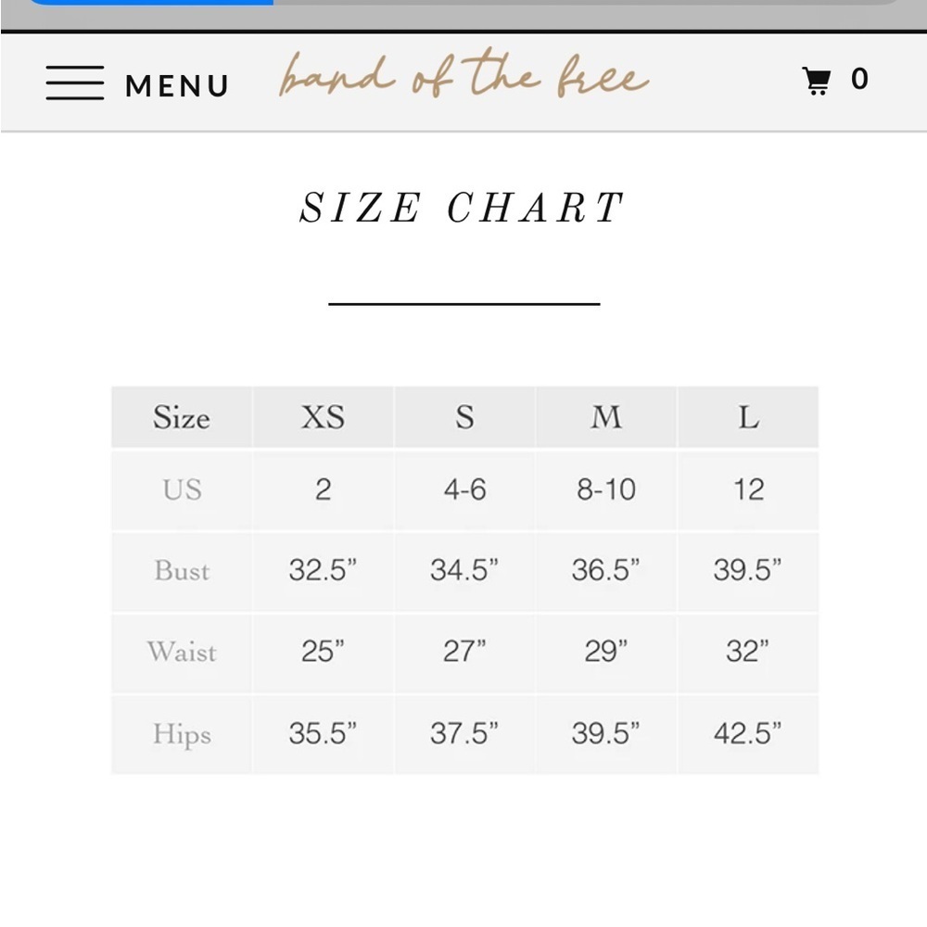Select the XS column header
Viewport: 927px width, 927px height.
323,417
